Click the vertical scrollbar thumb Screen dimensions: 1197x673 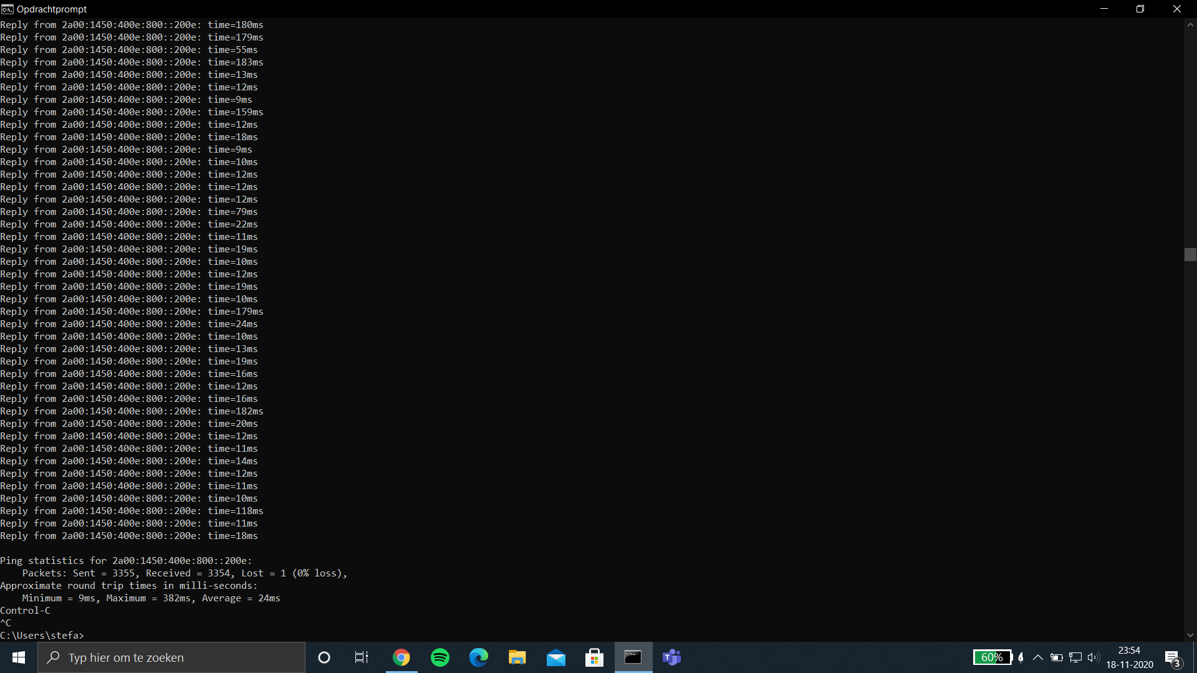click(1190, 254)
